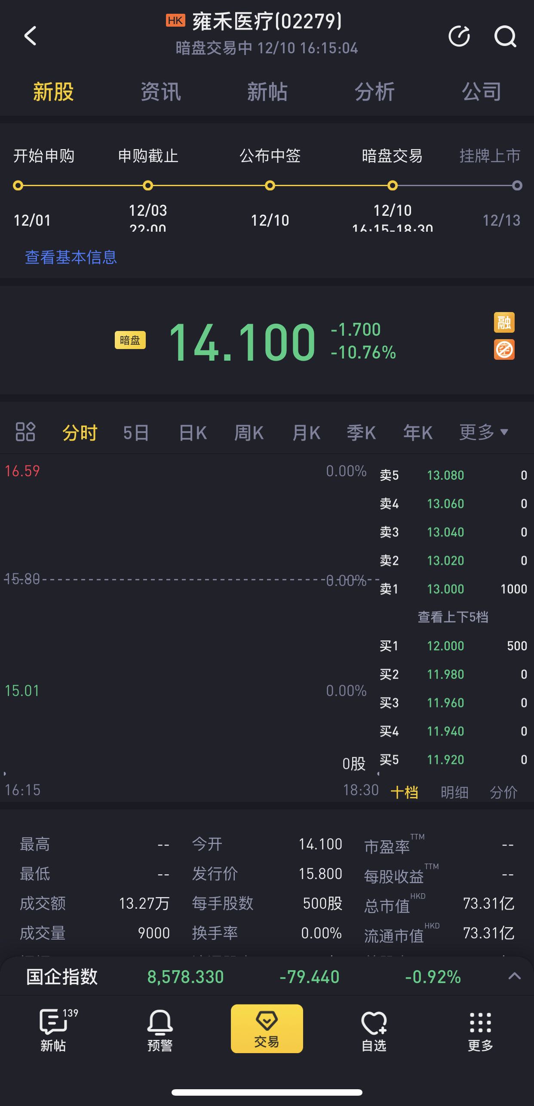
Task: Open the 分析 analysis tab
Action: [374, 92]
